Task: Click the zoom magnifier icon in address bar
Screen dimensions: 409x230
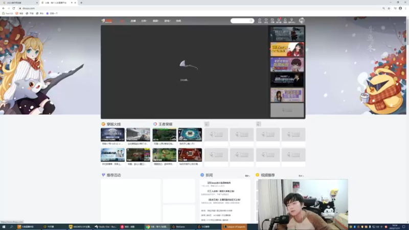Action: click(x=383, y=8)
